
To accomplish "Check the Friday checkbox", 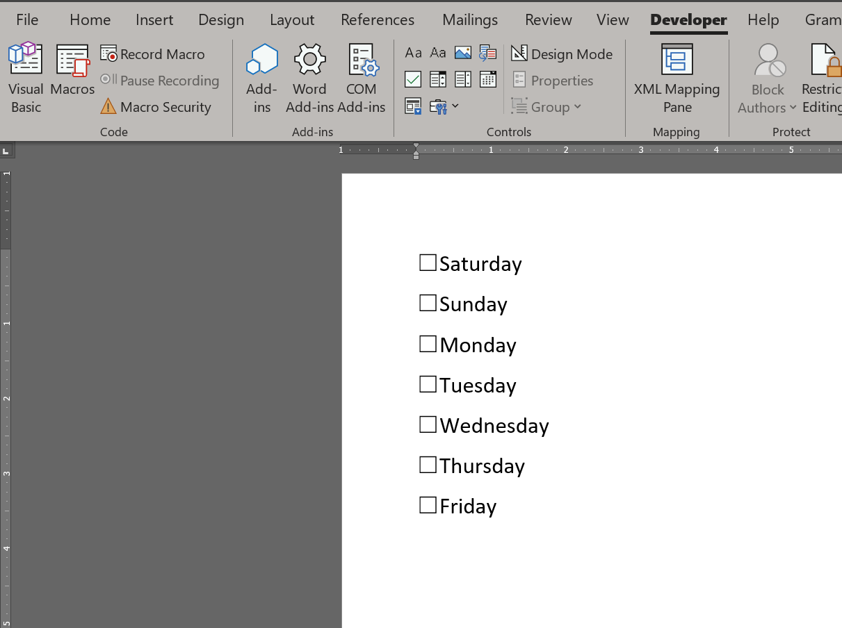I will coord(428,505).
